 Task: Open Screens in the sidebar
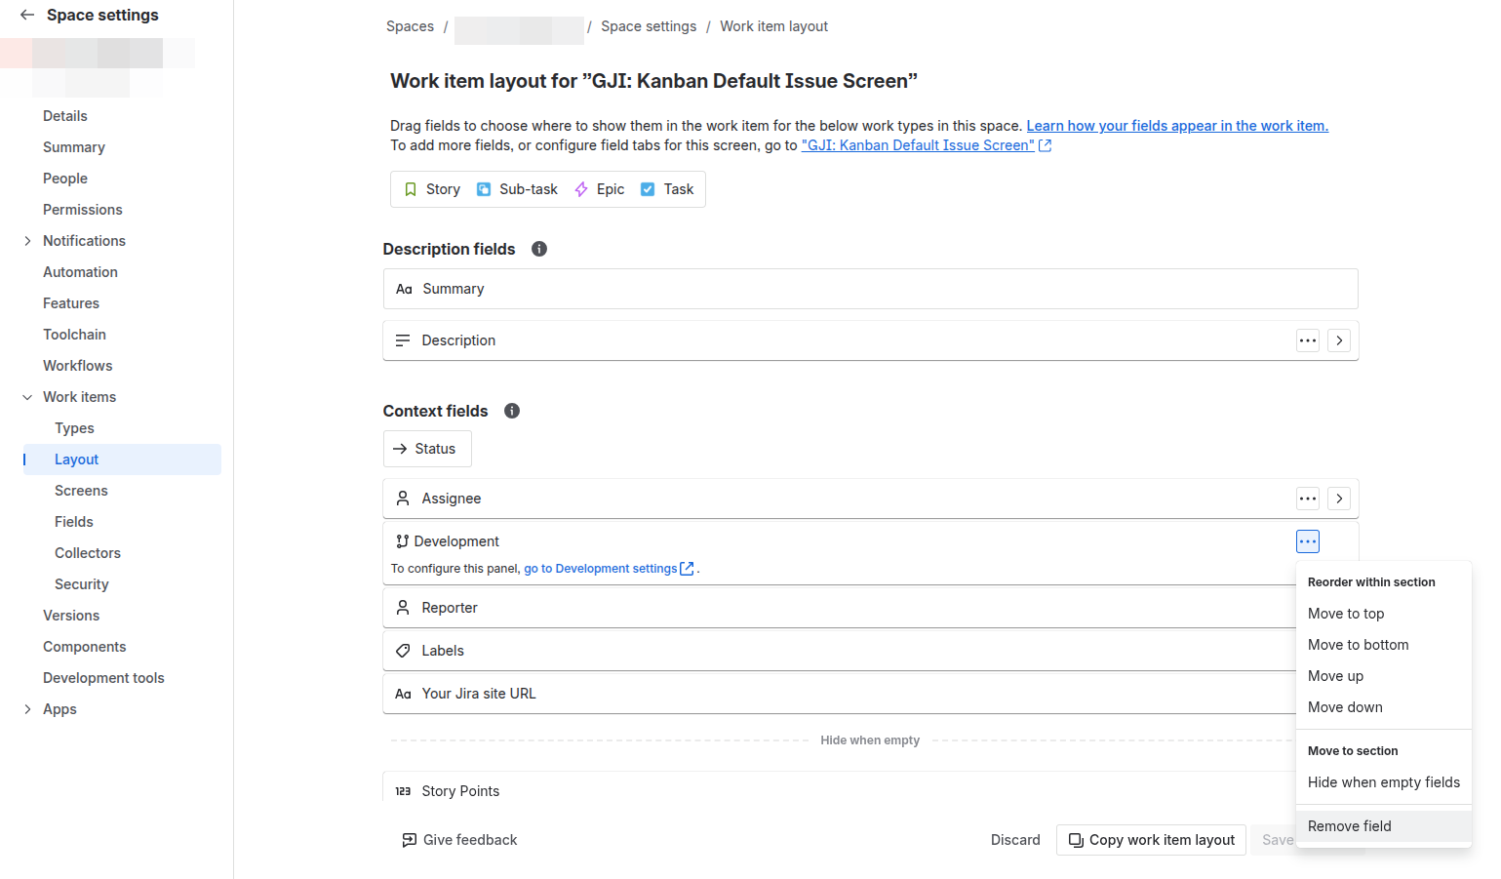coord(81,491)
